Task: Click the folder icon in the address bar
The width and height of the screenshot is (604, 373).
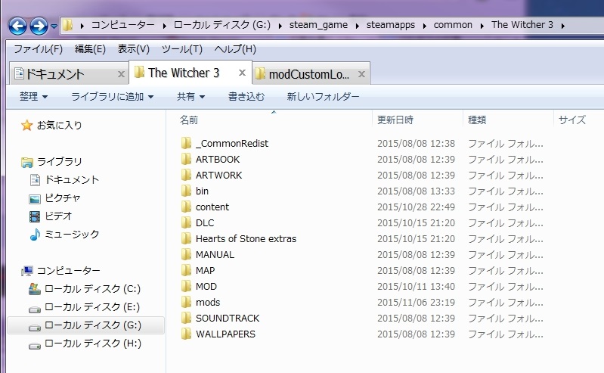Action: point(68,25)
